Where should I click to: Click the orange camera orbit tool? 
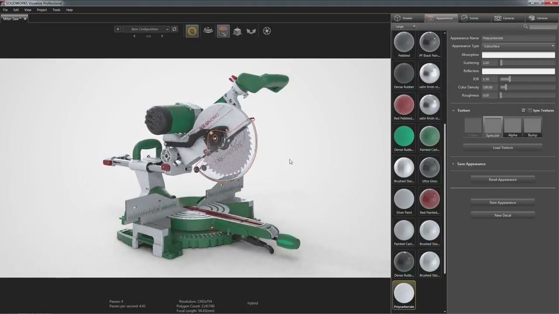coord(223,31)
